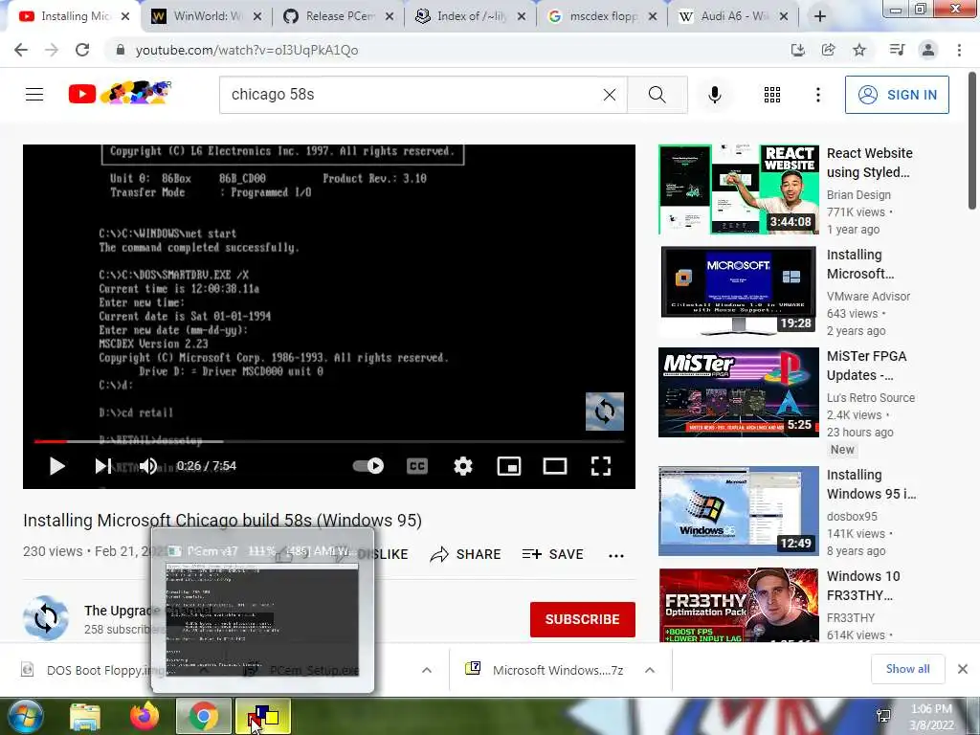
Task: Toggle closed captions in player
Action: [x=417, y=466]
